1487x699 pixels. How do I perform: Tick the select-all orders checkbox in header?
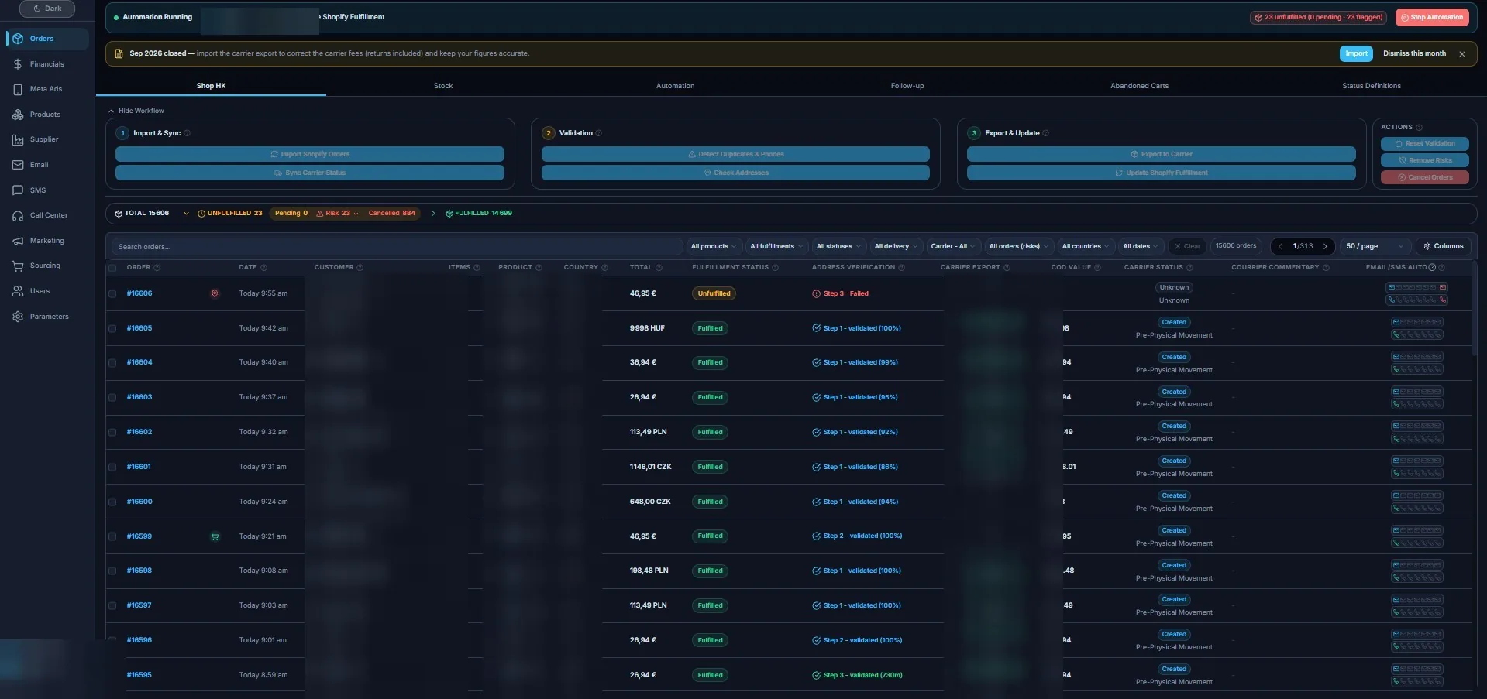(x=112, y=269)
